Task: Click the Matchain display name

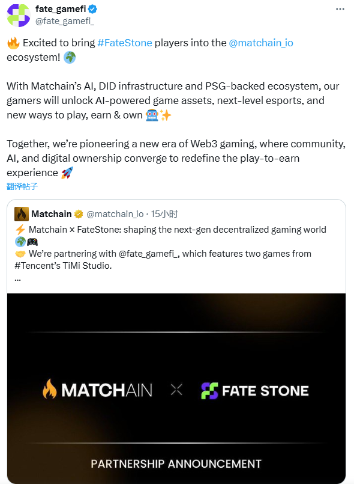Action: 52,214
